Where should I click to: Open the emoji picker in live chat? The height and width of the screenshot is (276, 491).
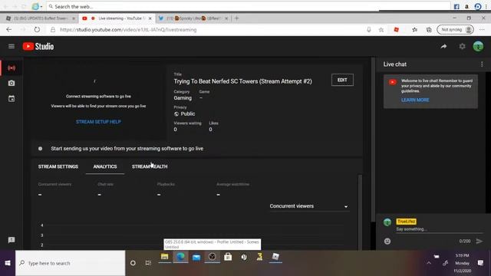pyautogui.click(x=387, y=241)
